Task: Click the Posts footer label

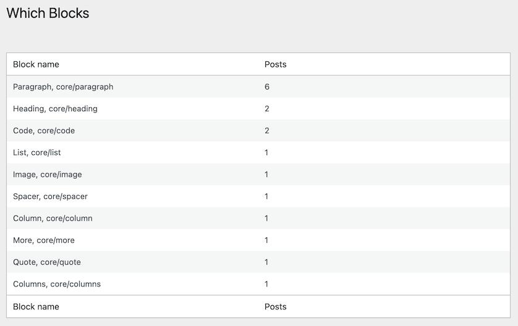Action: point(275,306)
